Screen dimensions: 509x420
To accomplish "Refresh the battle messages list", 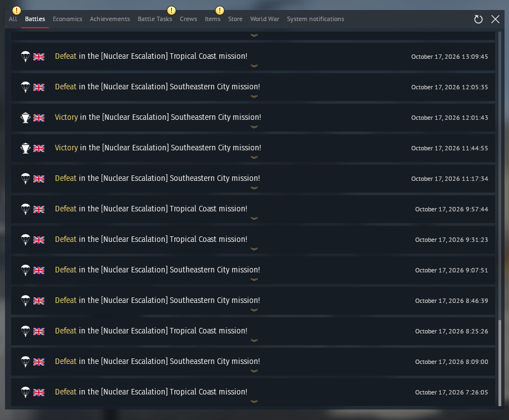I will [x=478, y=19].
